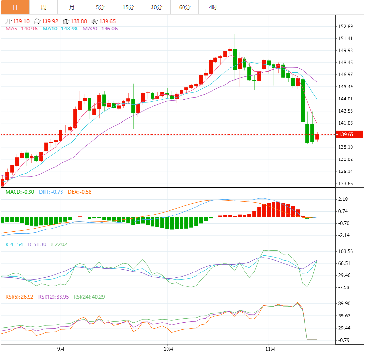366x358 pixels.
Task: Choose the 15分 interval tab
Action: [x=128, y=7]
